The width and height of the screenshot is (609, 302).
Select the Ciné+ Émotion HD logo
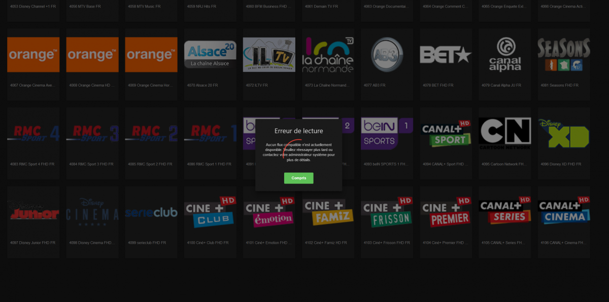pos(269,212)
